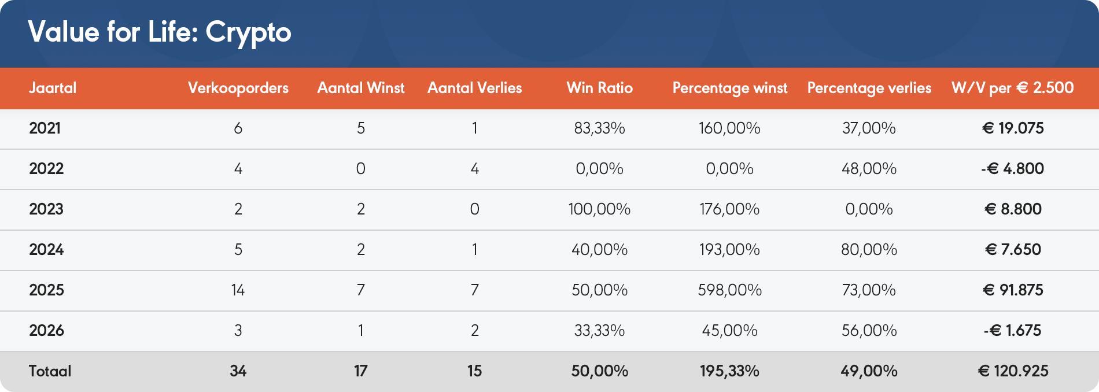Select the € 91.875 result value
This screenshot has height=392, width=1099.
coord(1013,290)
